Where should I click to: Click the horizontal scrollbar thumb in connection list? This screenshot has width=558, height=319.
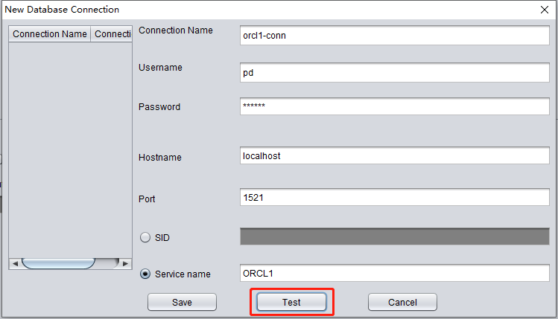58,263
